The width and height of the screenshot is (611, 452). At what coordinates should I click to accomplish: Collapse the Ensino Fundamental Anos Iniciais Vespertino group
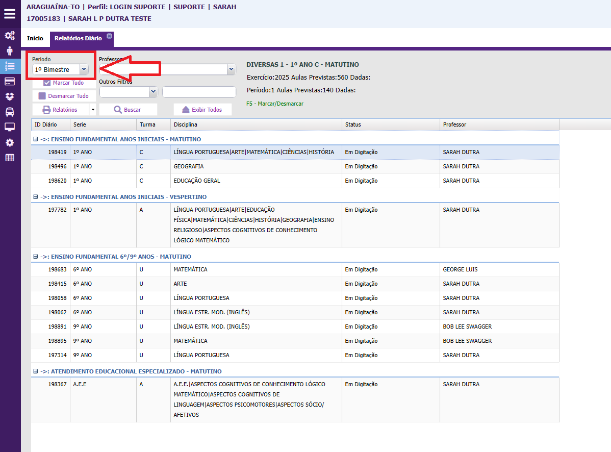(x=35, y=197)
